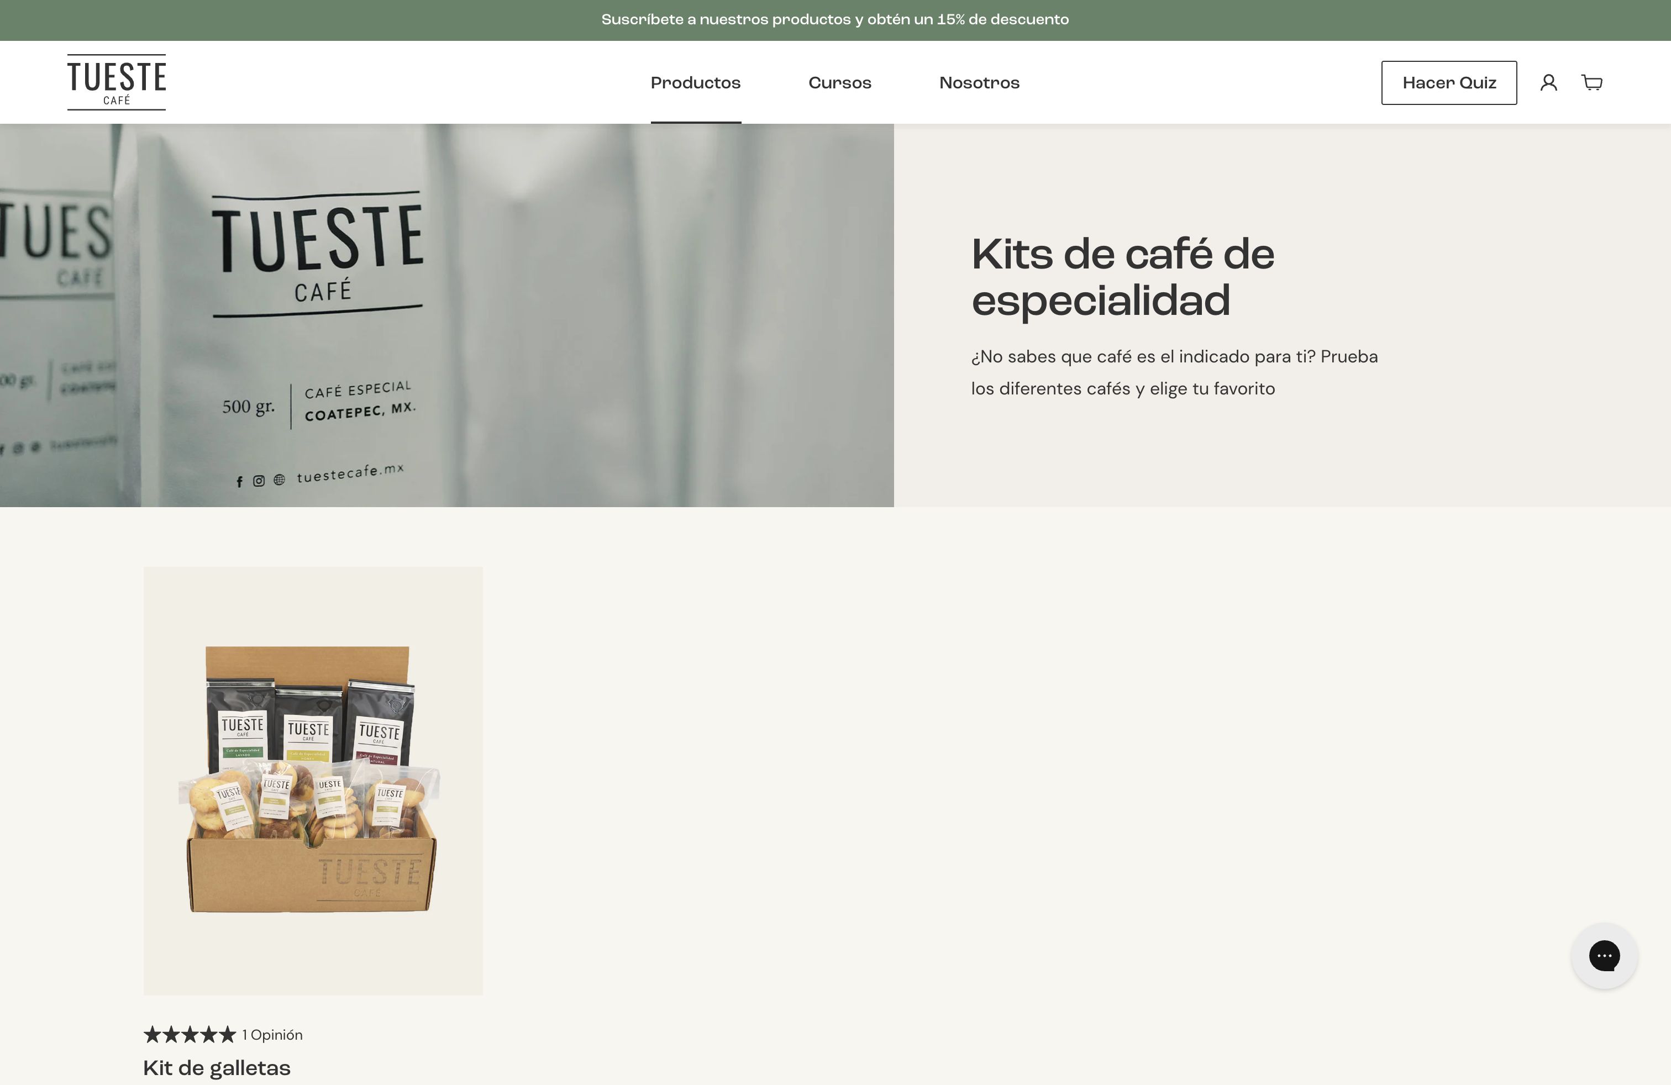The height and width of the screenshot is (1085, 1671).
Task: Click the collection description text
Action: point(1173,372)
